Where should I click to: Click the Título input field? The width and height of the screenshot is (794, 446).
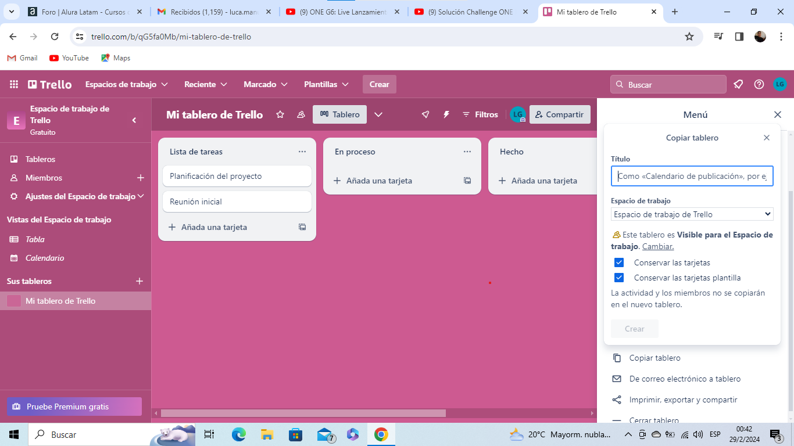(x=692, y=176)
